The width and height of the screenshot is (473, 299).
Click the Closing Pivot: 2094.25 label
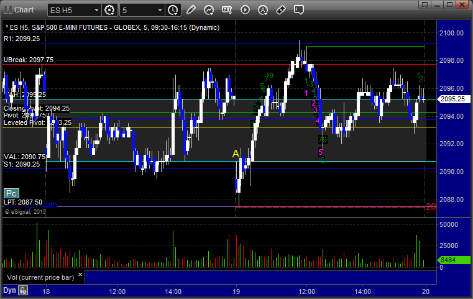[x=37, y=108]
